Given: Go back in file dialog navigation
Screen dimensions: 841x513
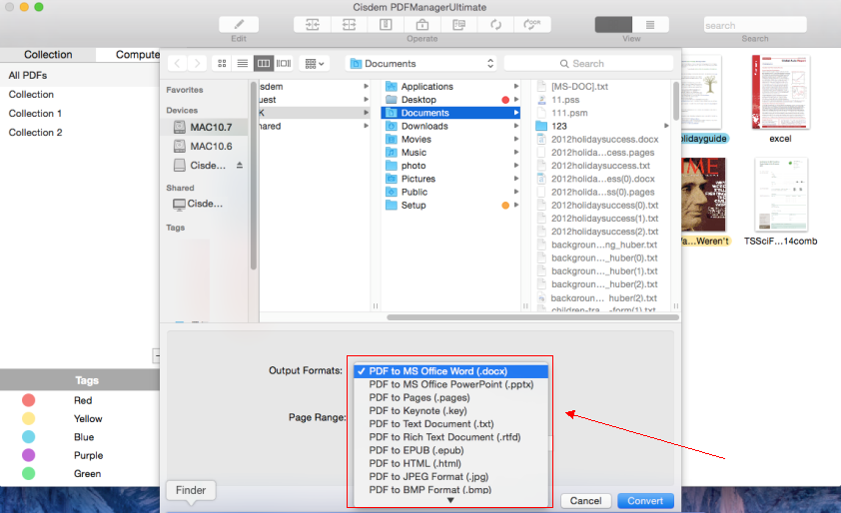Looking at the screenshot, I should pos(177,63).
